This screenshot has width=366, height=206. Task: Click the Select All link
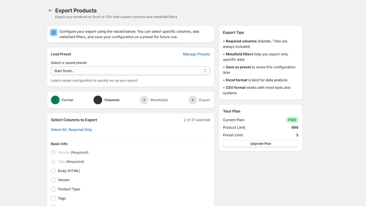click(59, 130)
